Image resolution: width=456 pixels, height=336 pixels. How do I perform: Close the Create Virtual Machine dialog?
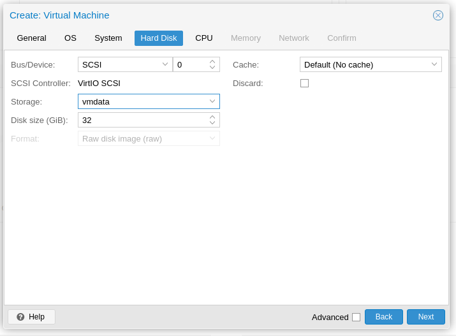click(438, 15)
